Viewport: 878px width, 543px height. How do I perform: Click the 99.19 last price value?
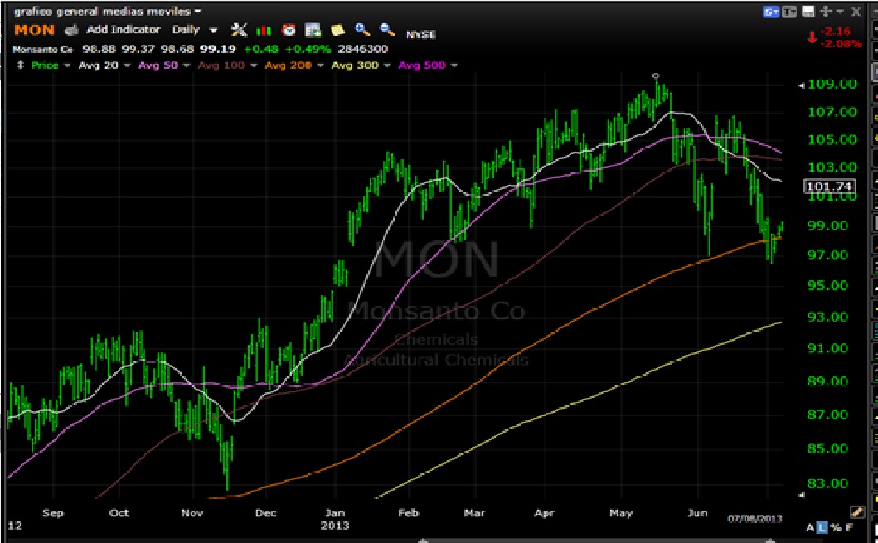pyautogui.click(x=218, y=49)
